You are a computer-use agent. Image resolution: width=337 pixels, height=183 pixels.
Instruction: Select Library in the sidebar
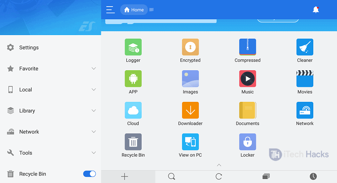click(x=50, y=111)
